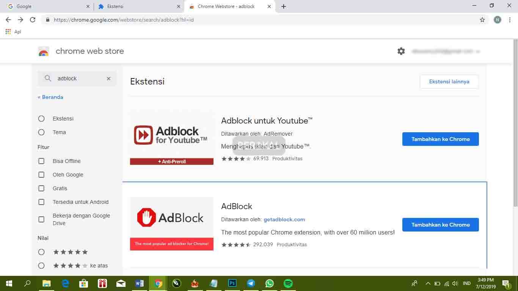518x291 pixels.
Task: Click the search magnifier in store search box
Action: [48, 78]
